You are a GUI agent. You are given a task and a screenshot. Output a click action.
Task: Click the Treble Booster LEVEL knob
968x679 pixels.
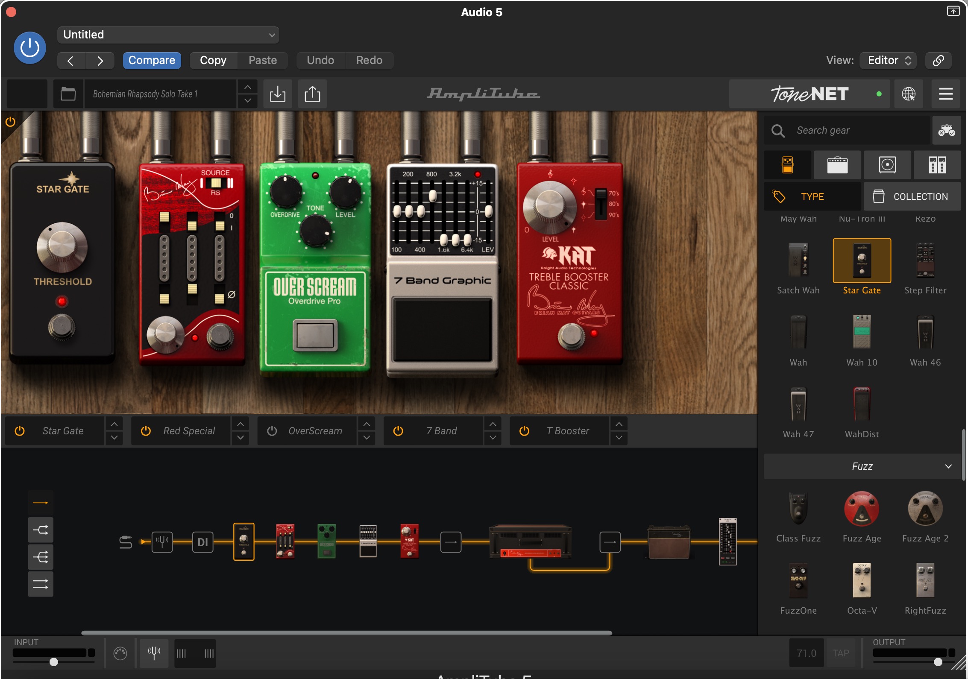point(549,207)
